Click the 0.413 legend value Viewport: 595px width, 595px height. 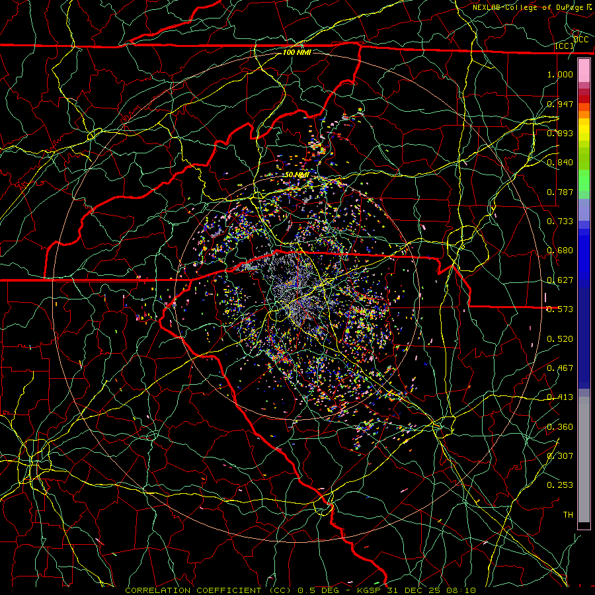[x=560, y=397]
